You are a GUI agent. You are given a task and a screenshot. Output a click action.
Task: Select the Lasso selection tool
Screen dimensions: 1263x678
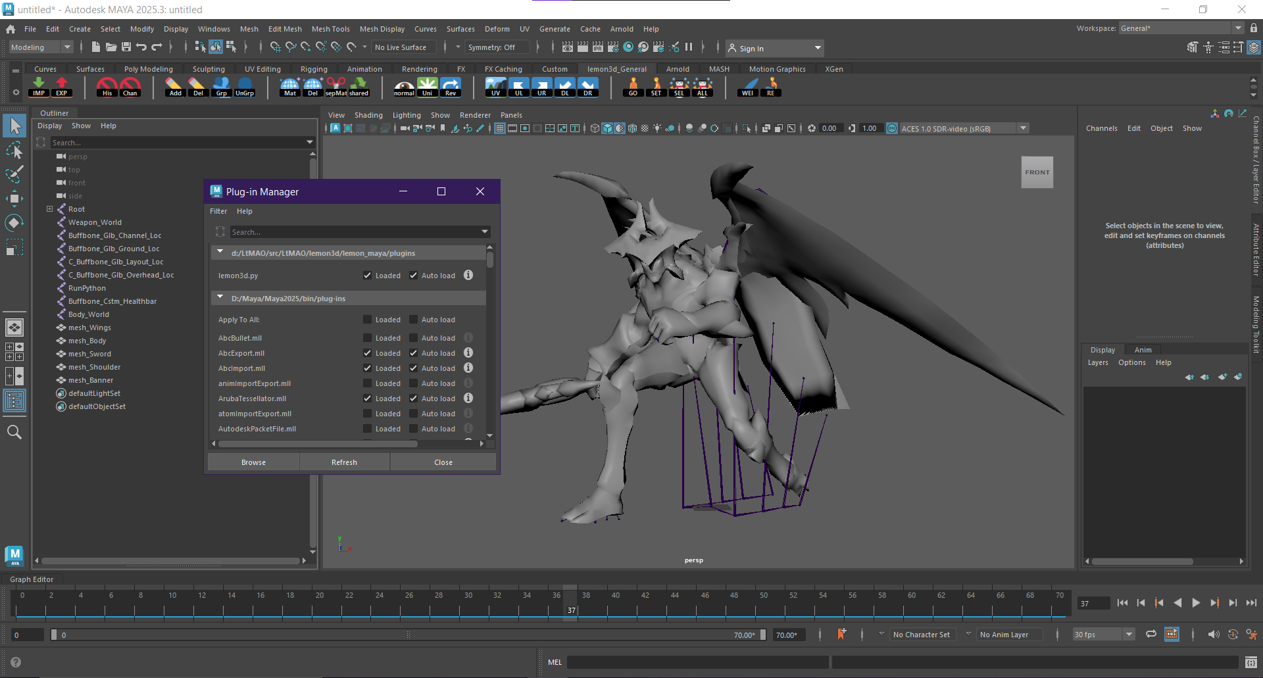14,150
